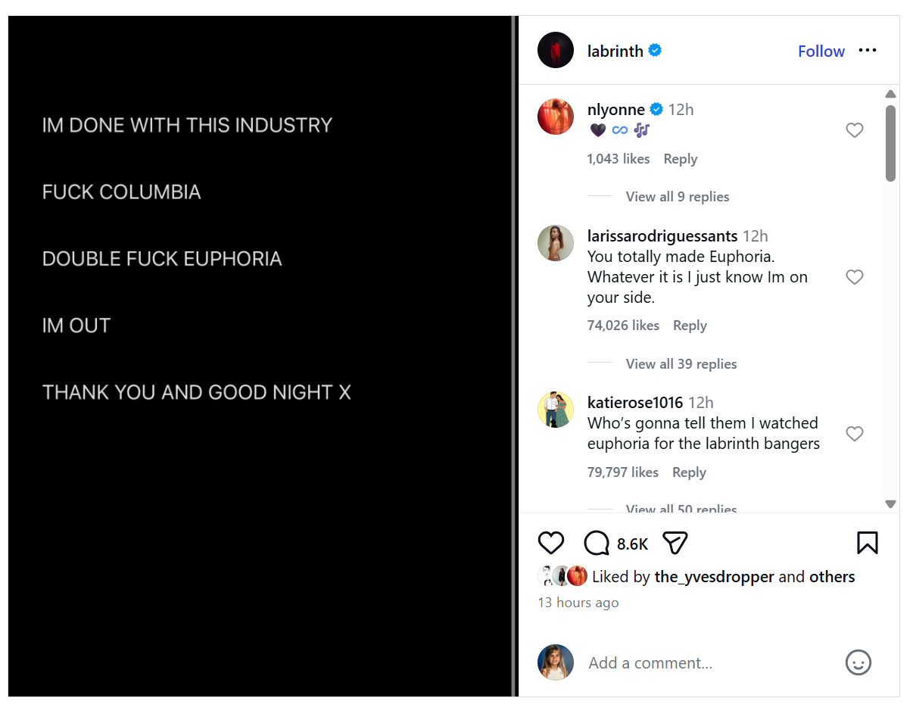Reply to larissarodriguessants' comment

click(x=689, y=326)
